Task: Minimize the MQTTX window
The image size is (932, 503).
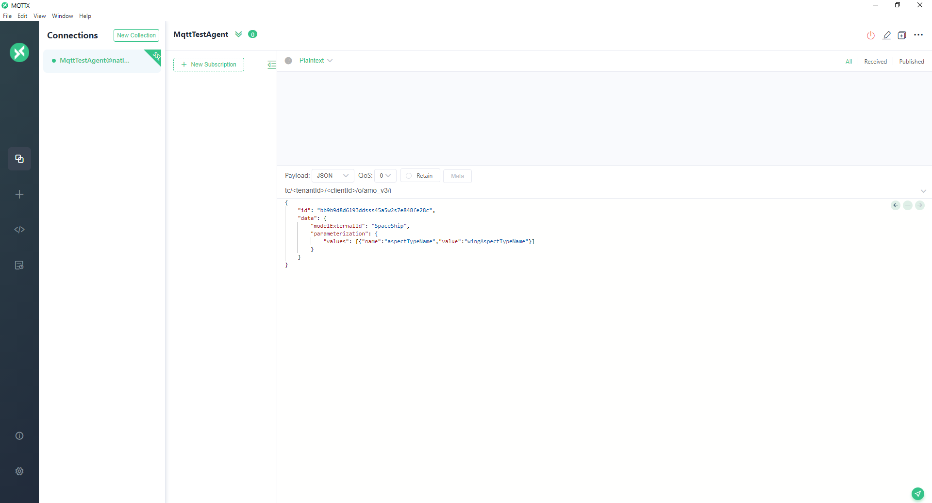Action: tap(876, 5)
